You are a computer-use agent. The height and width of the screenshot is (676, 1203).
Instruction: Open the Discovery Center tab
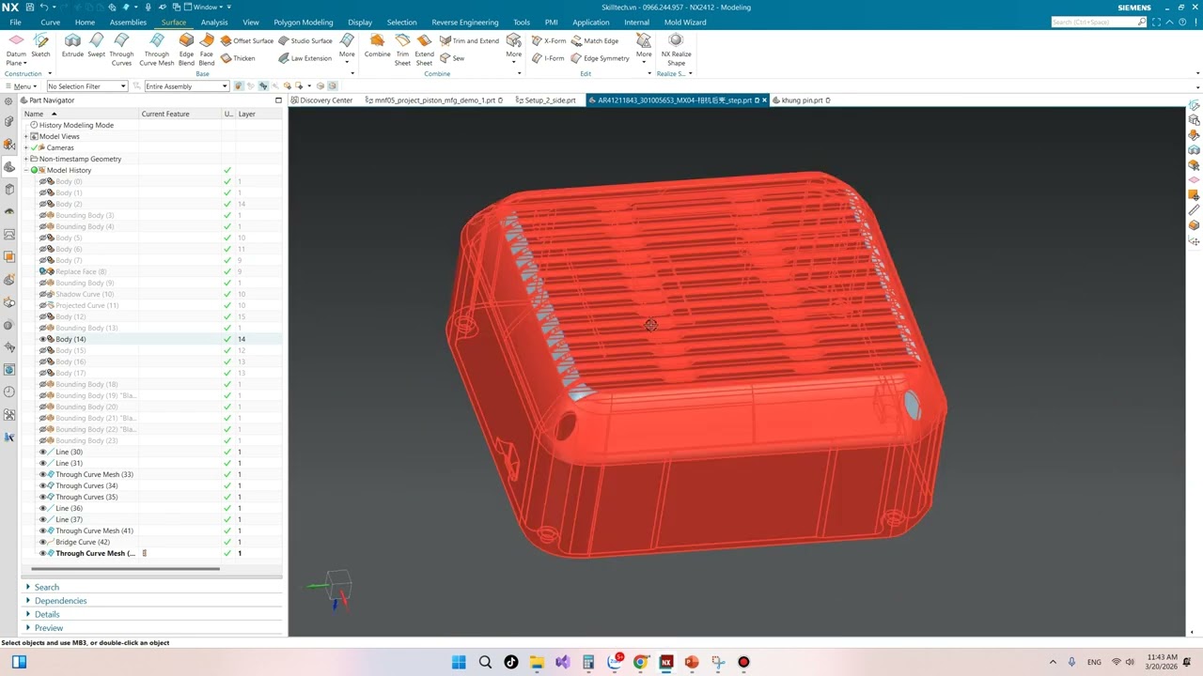click(x=322, y=100)
